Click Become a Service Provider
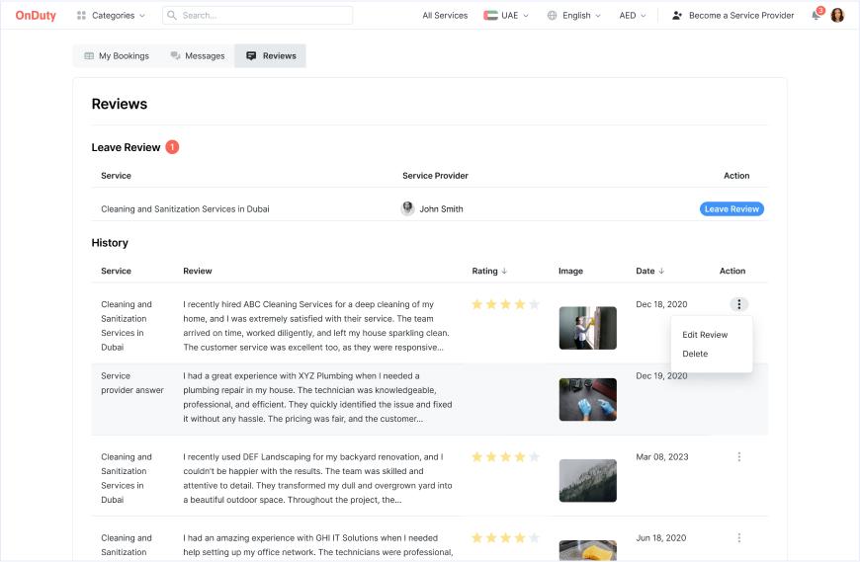The width and height of the screenshot is (860, 562). (x=732, y=16)
